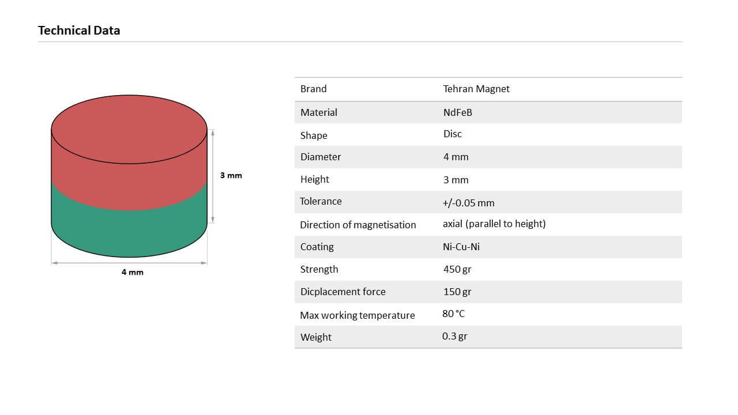738x415 pixels.
Task: Click the "3 mm" label beside the magnet diagram
Action: click(231, 175)
